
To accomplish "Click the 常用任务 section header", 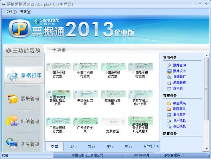I will coord(170,58).
